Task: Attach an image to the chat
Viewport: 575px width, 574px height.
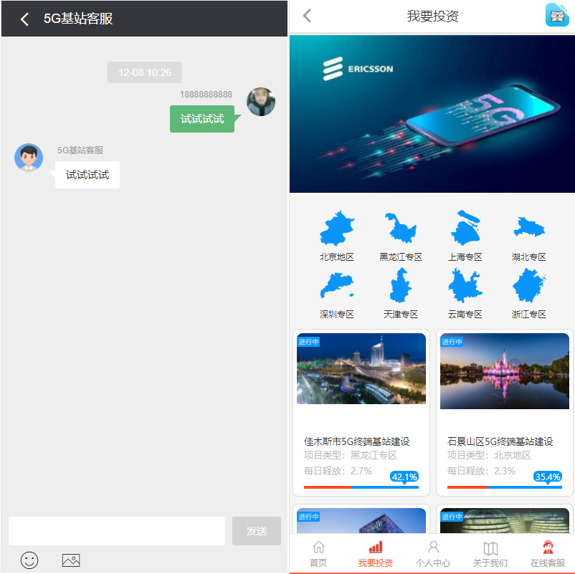Action: (x=70, y=560)
